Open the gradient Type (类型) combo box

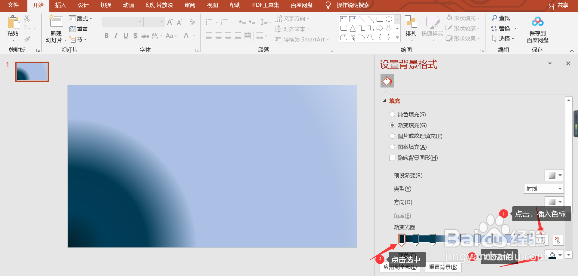tap(544, 189)
